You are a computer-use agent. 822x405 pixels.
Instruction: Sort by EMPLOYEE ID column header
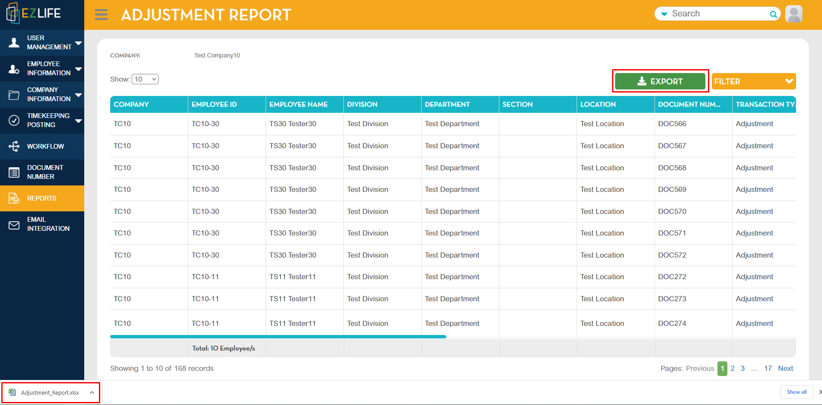(227, 104)
